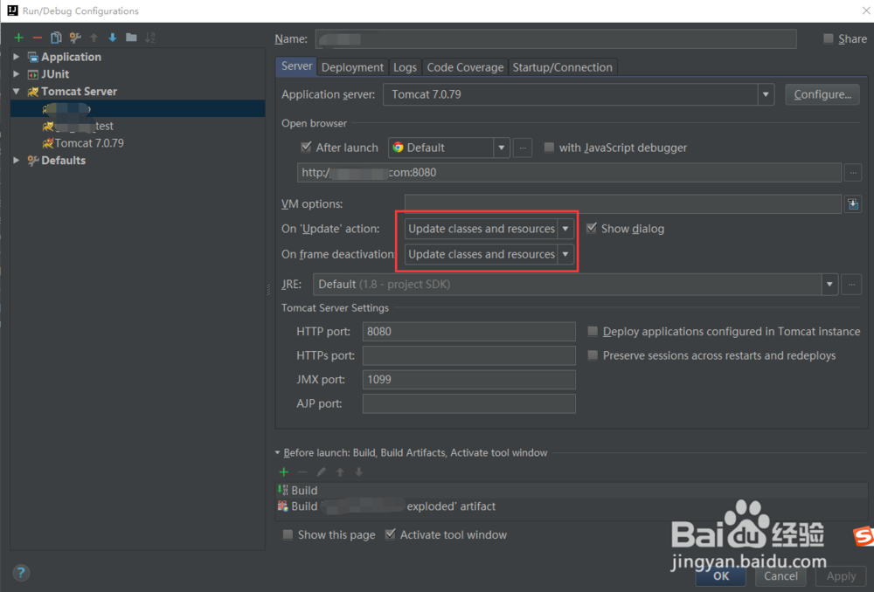Open URL editor ellipsis button
The width and height of the screenshot is (874, 592).
click(x=853, y=173)
